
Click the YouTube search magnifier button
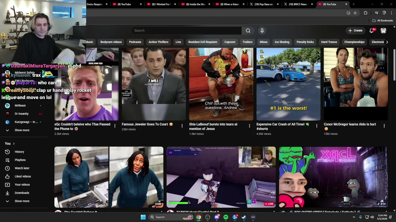[248, 31]
